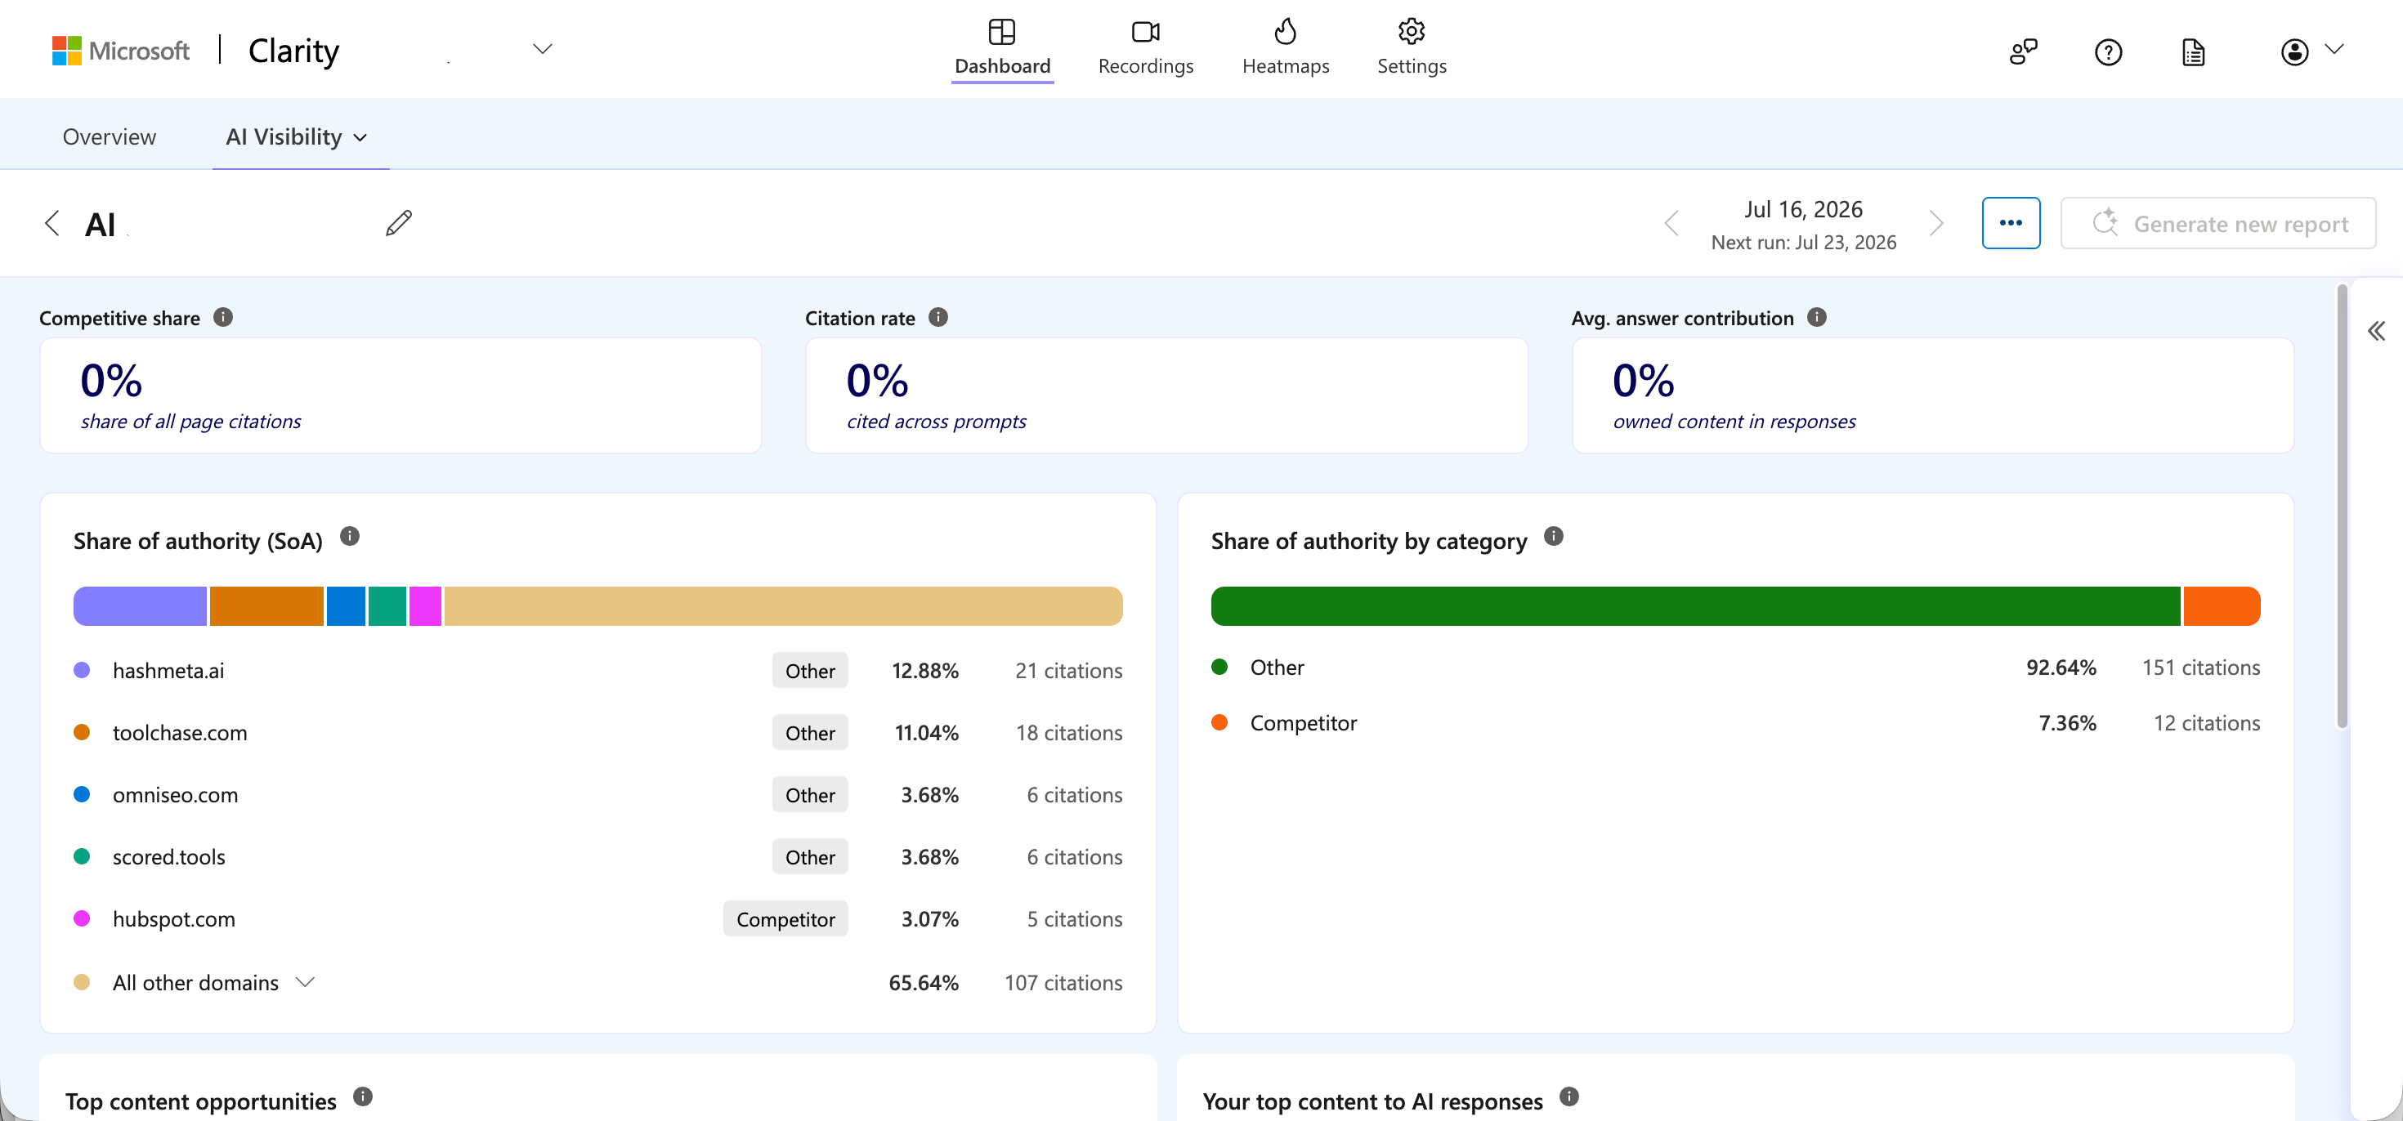This screenshot has width=2403, height=1121.
Task: Click the Competitor tag on hubspot.com row
Action: click(785, 918)
